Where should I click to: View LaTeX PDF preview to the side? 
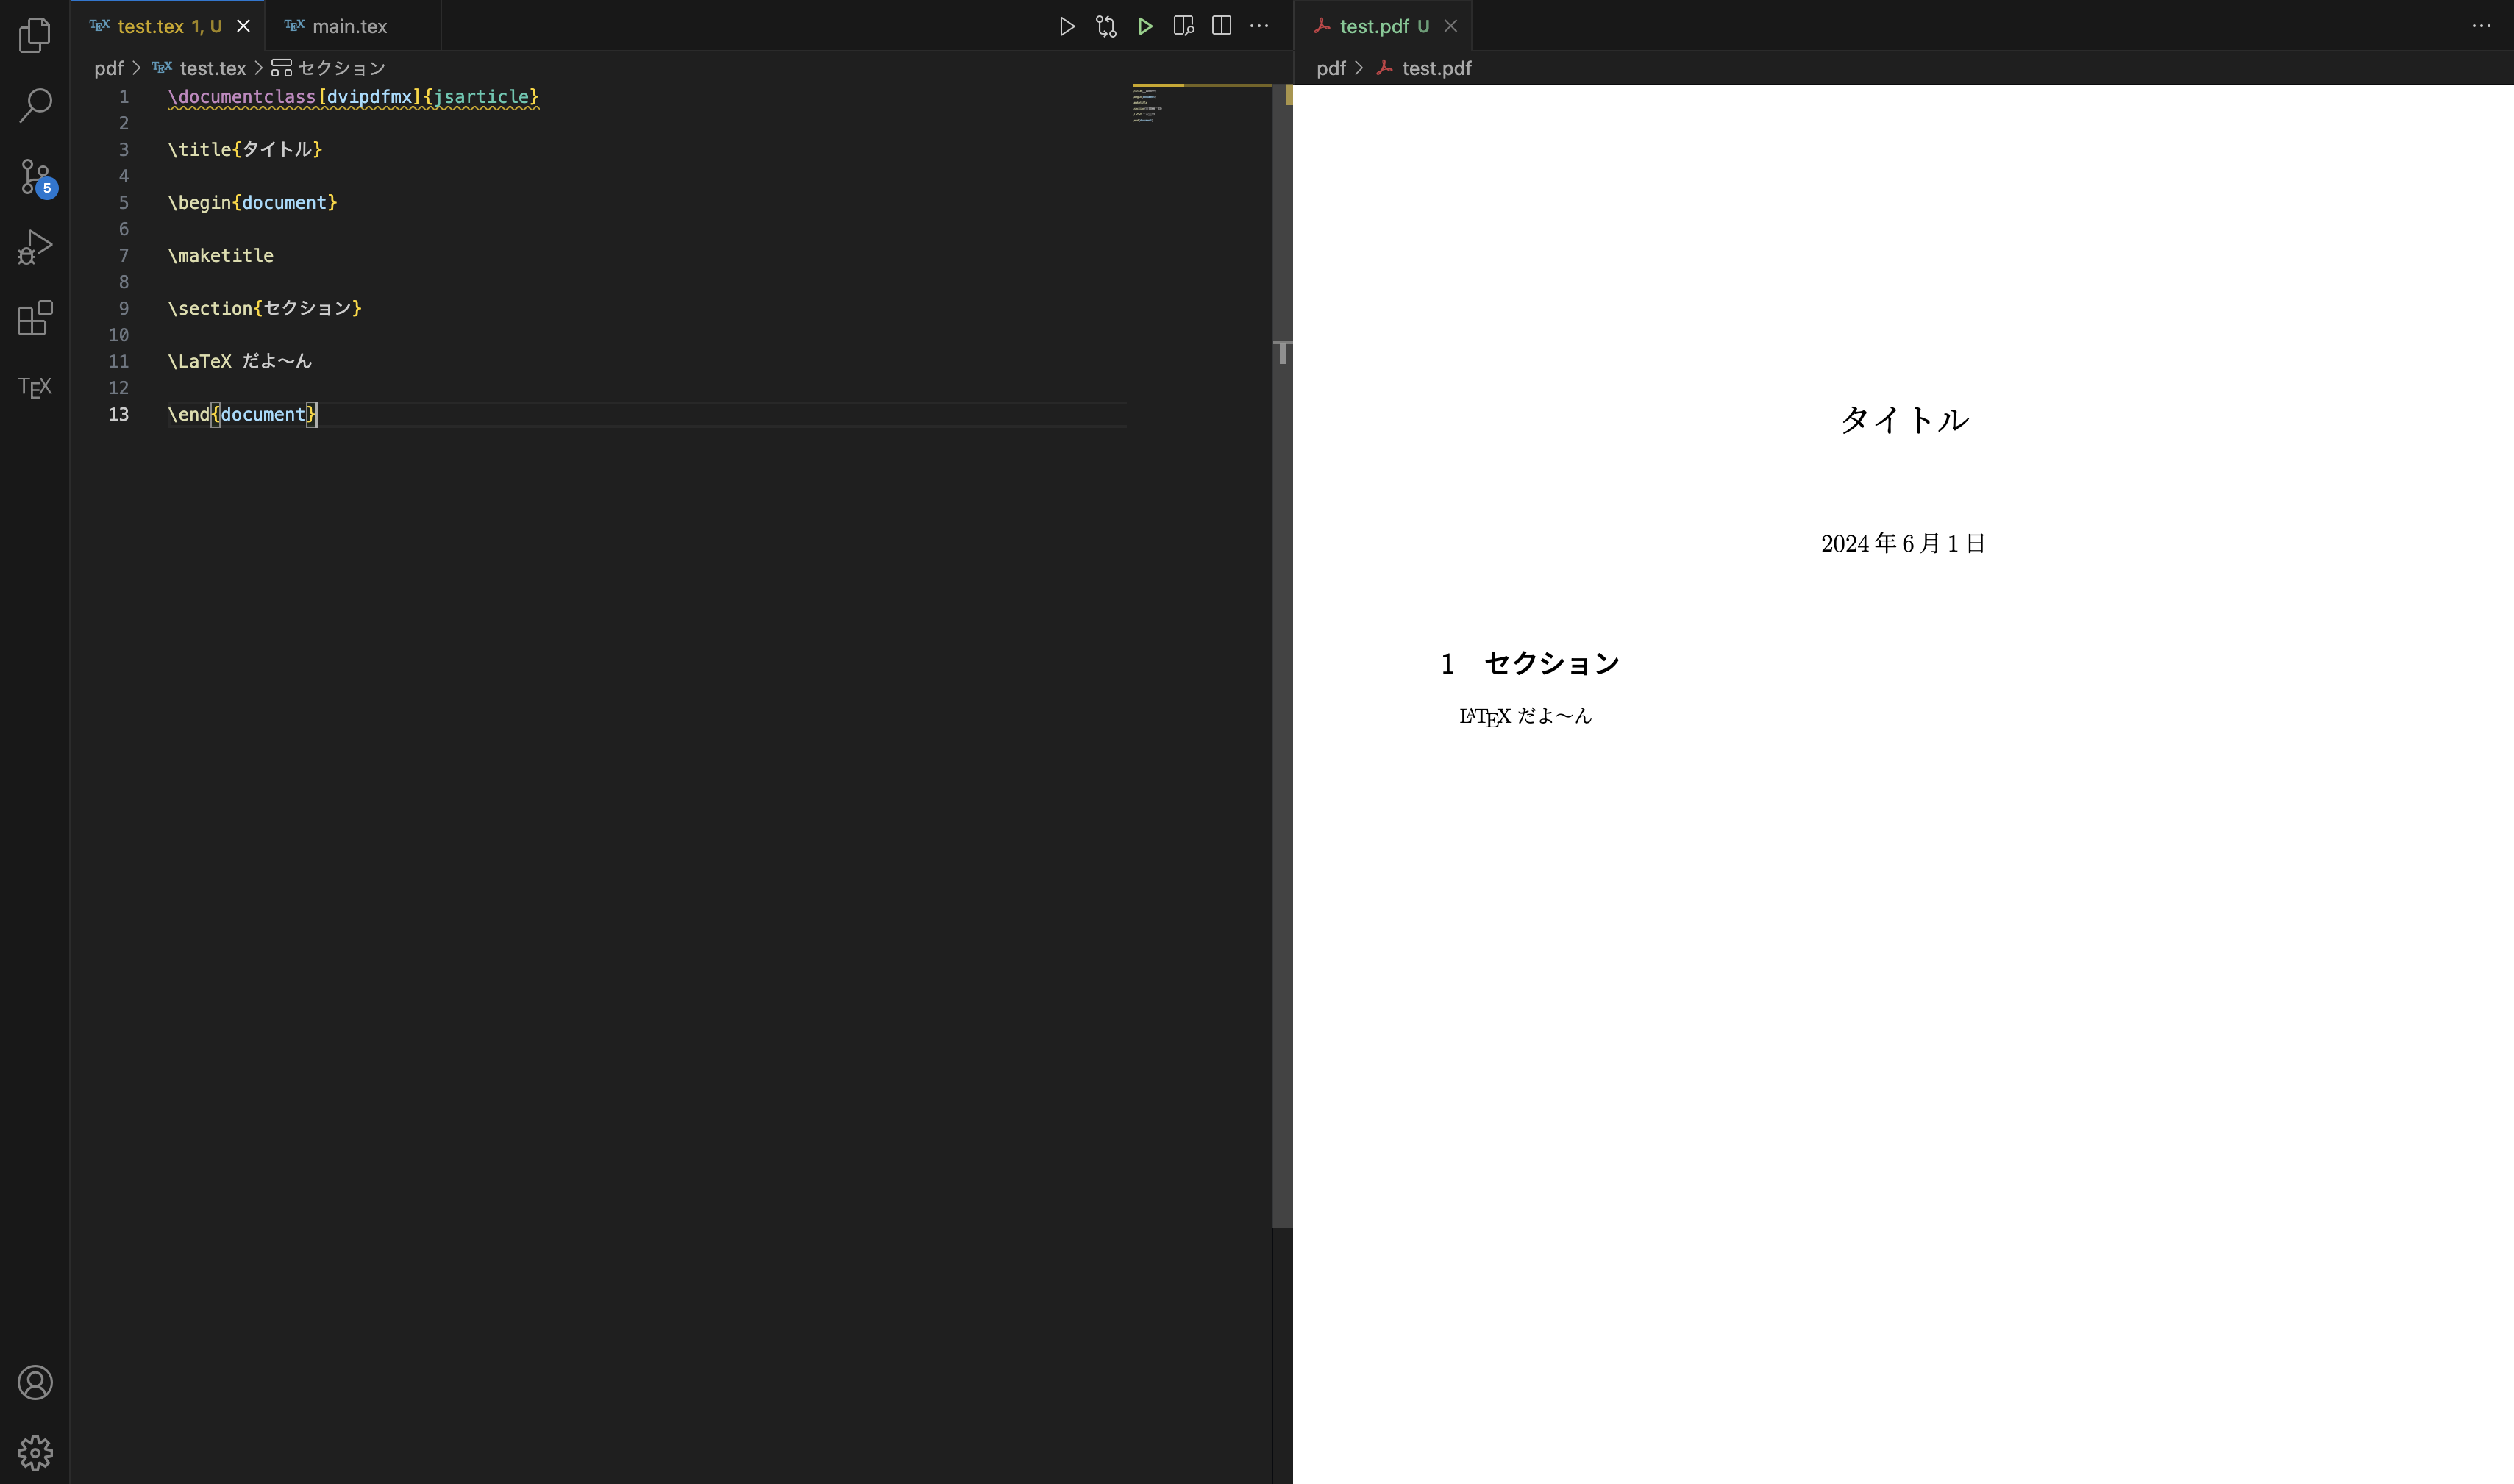(1183, 26)
